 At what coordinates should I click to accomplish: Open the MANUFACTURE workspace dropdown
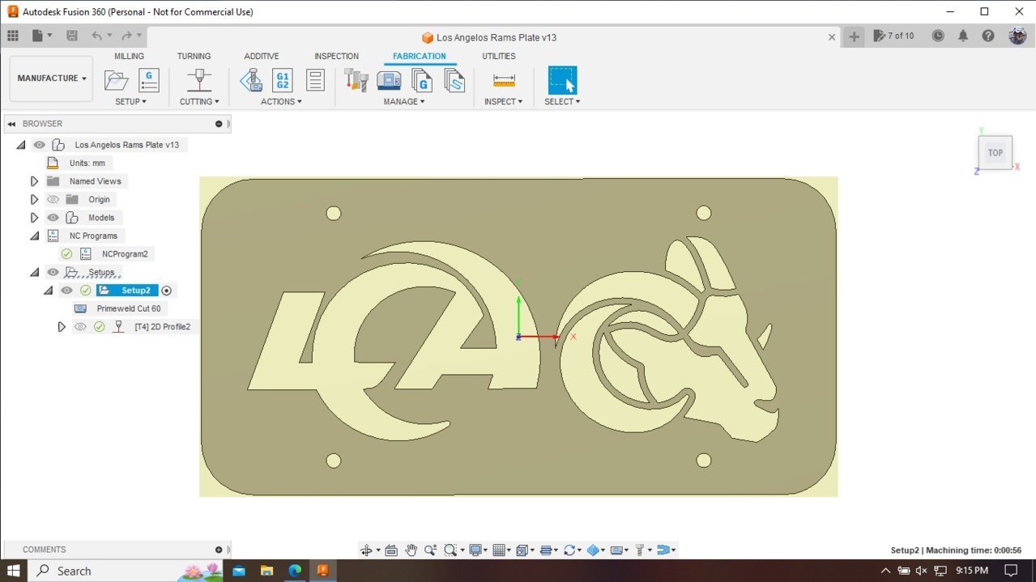pyautogui.click(x=51, y=79)
